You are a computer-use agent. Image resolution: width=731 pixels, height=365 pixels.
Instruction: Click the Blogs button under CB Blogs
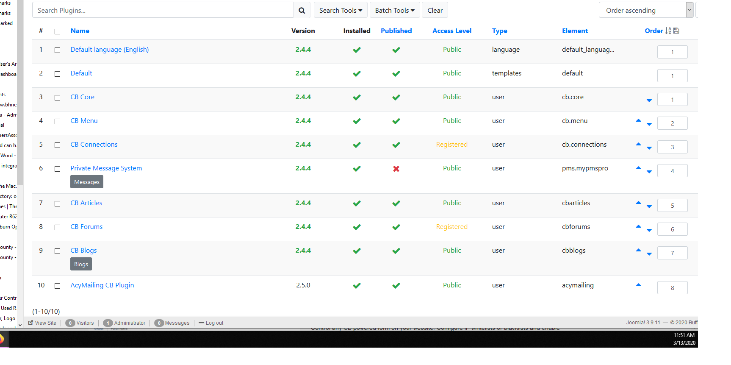pos(81,264)
